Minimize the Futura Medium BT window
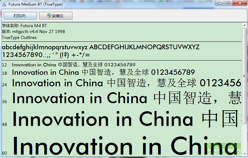The width and height of the screenshot is (248, 158). [x=220, y=3]
